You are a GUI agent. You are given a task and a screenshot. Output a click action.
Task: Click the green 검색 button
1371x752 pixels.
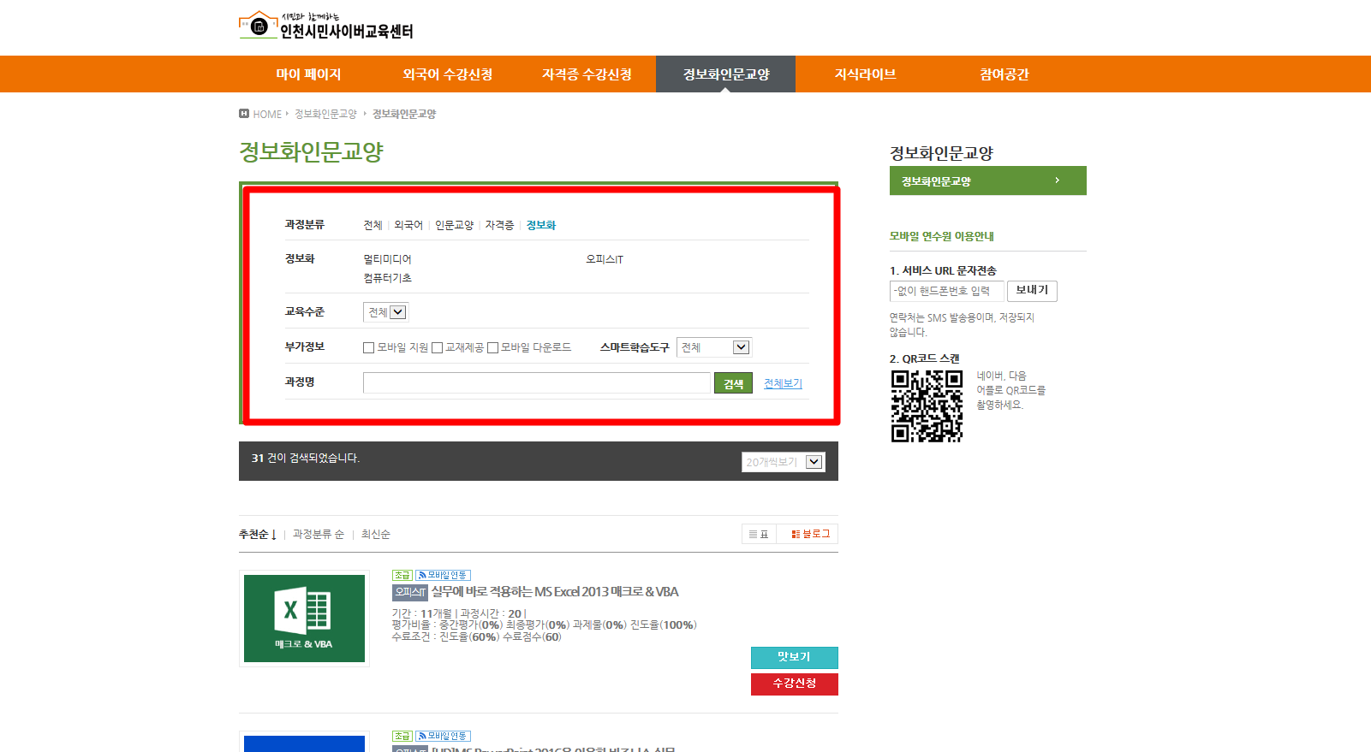[733, 383]
